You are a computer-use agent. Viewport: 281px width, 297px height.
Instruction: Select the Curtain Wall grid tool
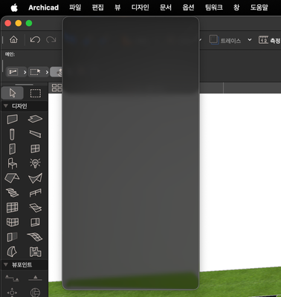[13, 207]
